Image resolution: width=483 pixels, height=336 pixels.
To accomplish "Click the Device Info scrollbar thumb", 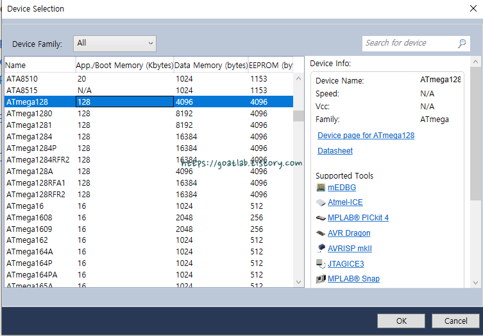I will pyautogui.click(x=475, y=134).
